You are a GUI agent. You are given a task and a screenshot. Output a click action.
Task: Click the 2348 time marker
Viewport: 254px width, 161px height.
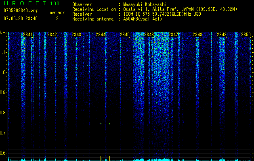coord(197,35)
